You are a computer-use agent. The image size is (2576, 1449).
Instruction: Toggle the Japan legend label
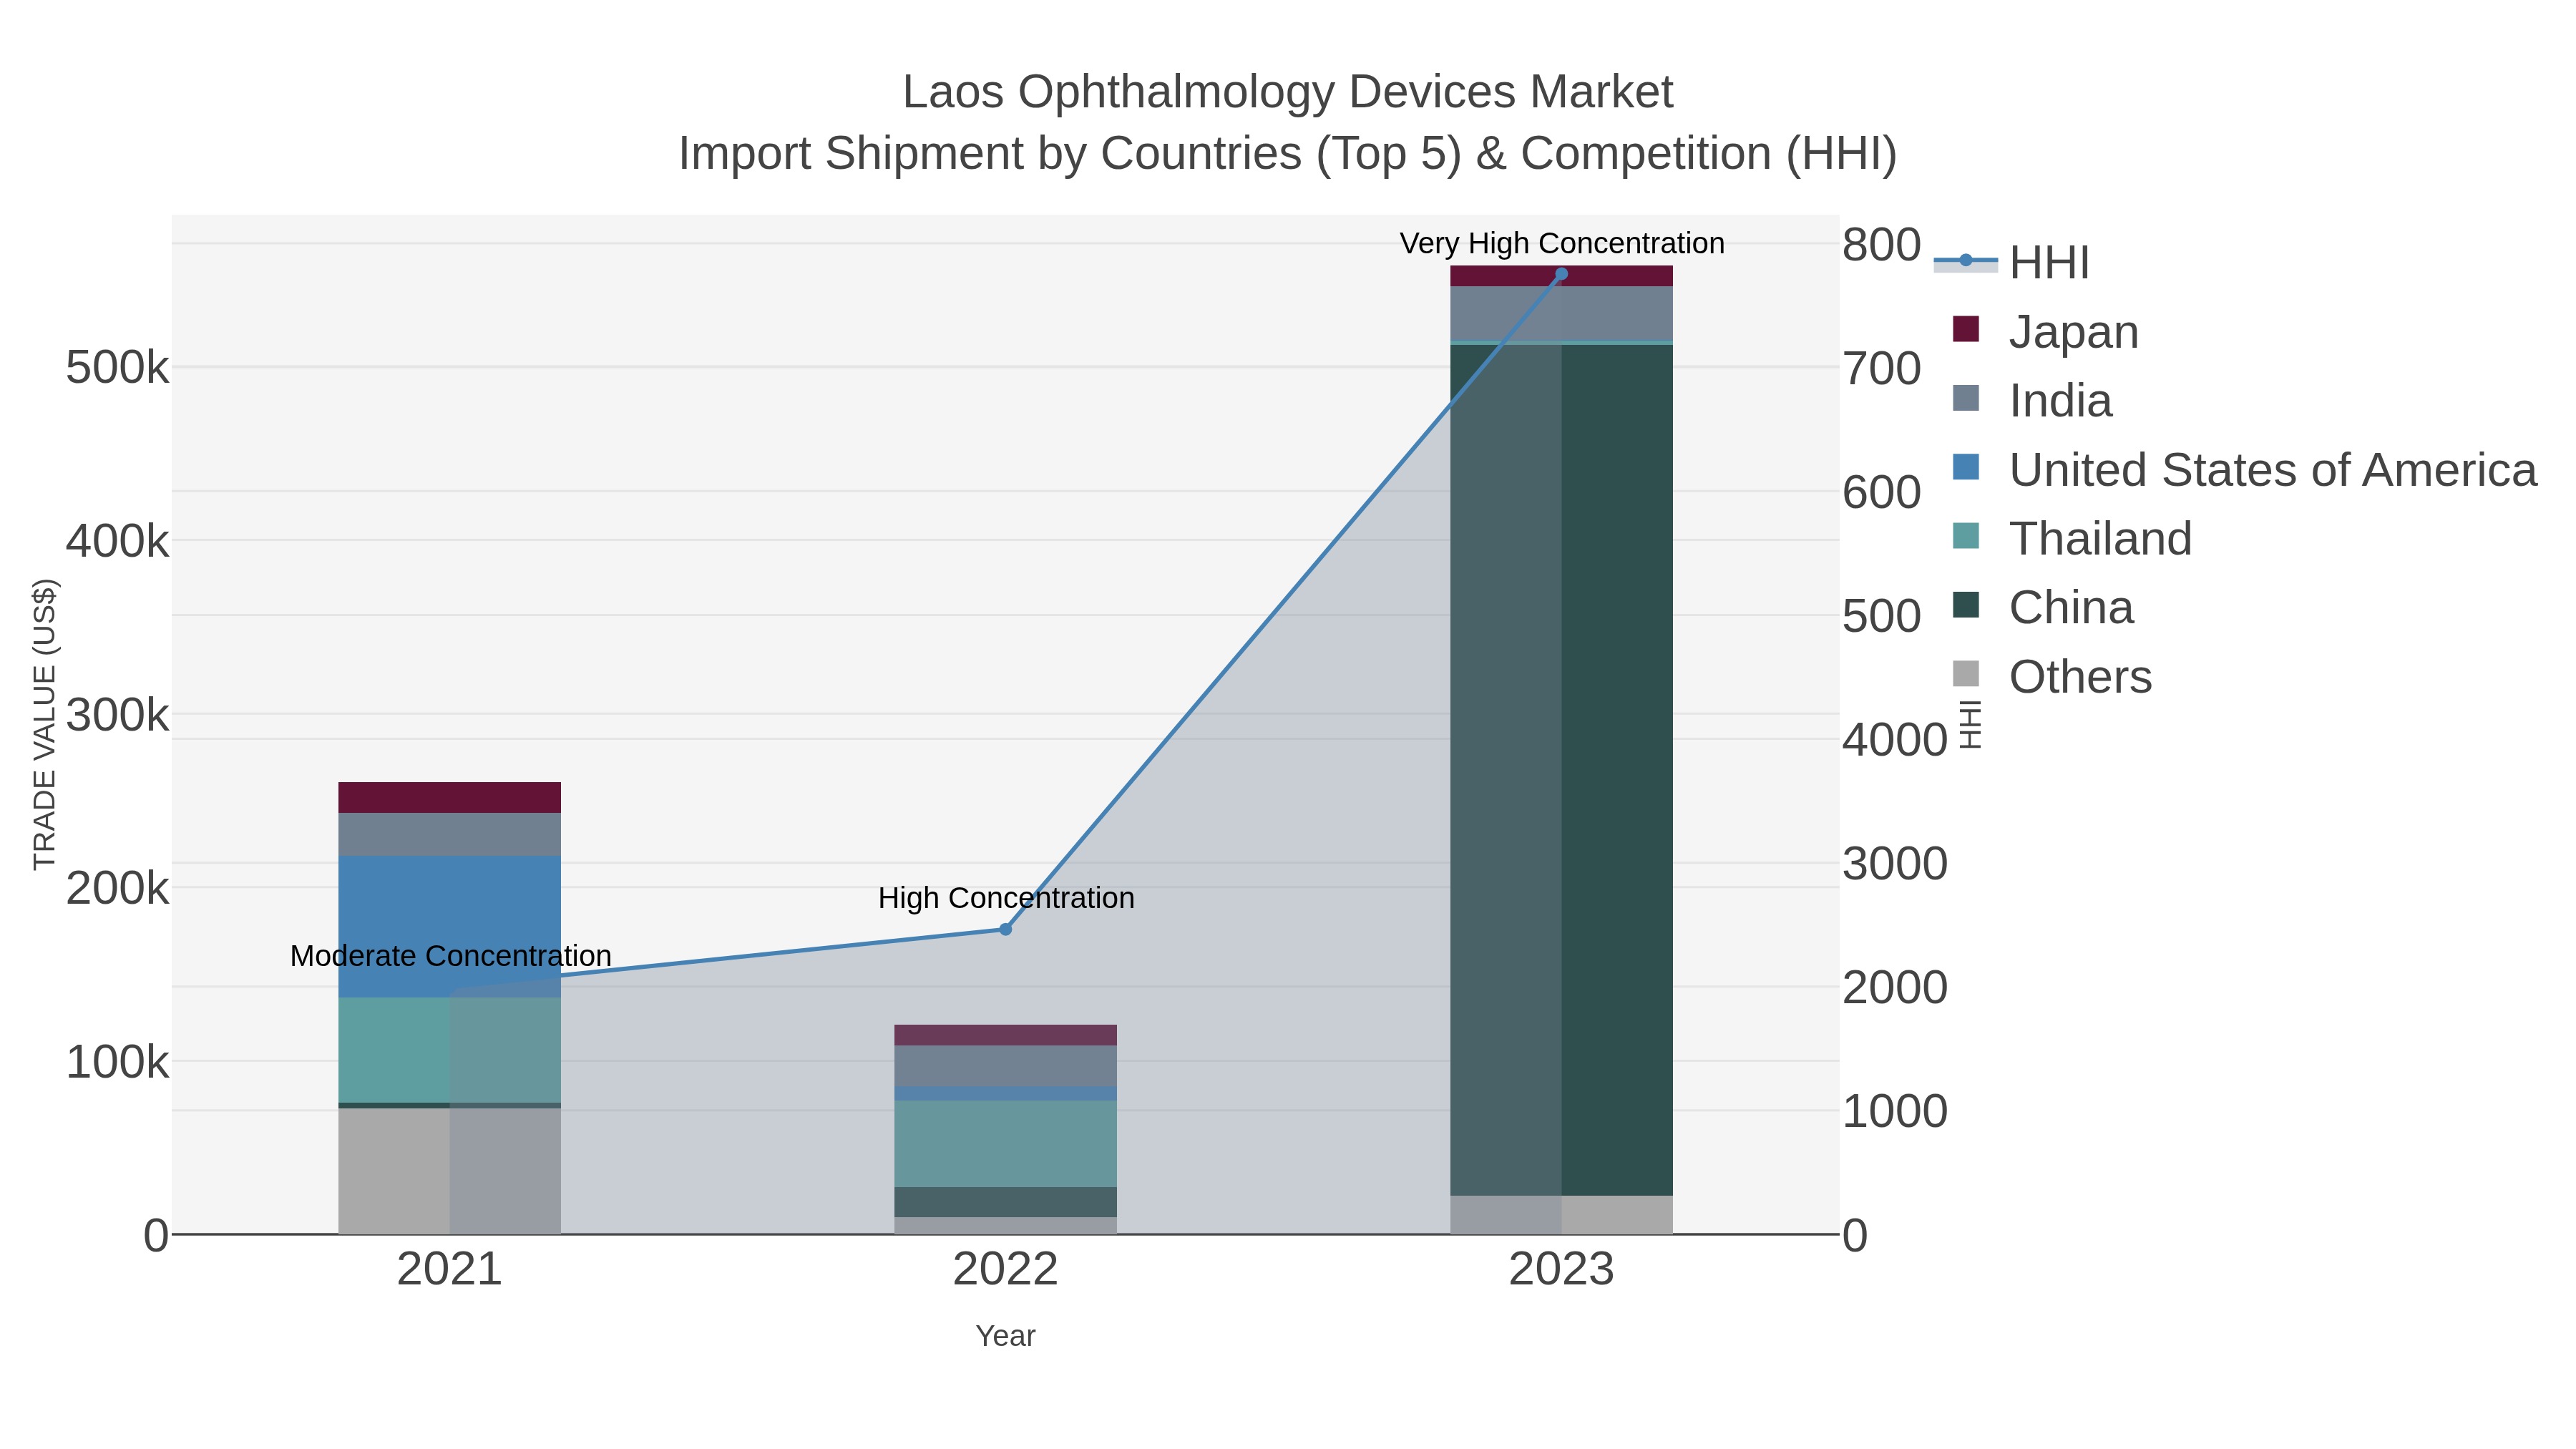[x=2074, y=331]
